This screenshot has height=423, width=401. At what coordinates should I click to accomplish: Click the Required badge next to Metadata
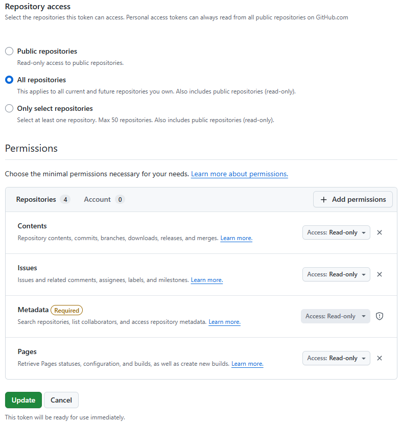67,310
